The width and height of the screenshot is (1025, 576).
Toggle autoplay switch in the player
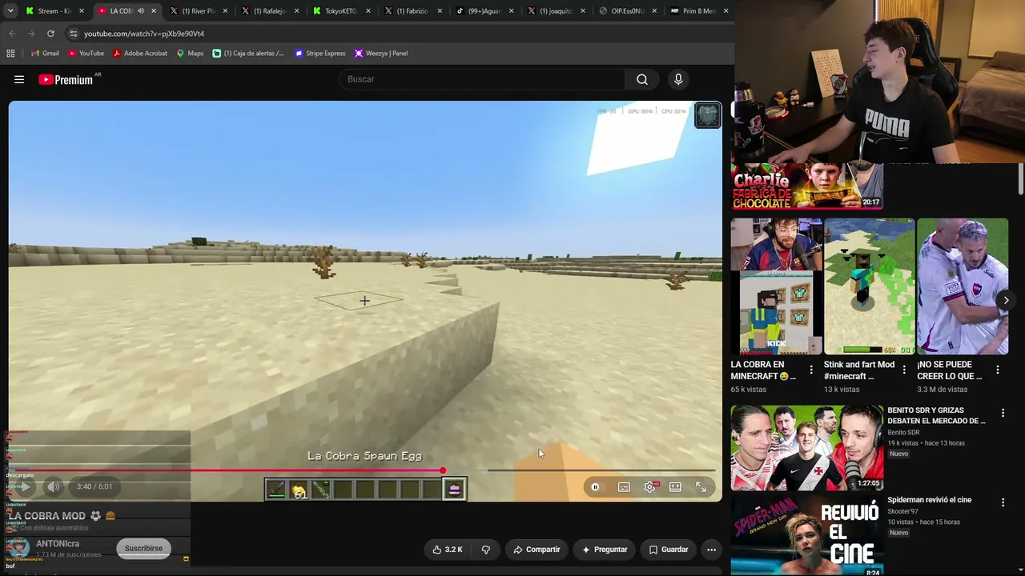point(595,486)
